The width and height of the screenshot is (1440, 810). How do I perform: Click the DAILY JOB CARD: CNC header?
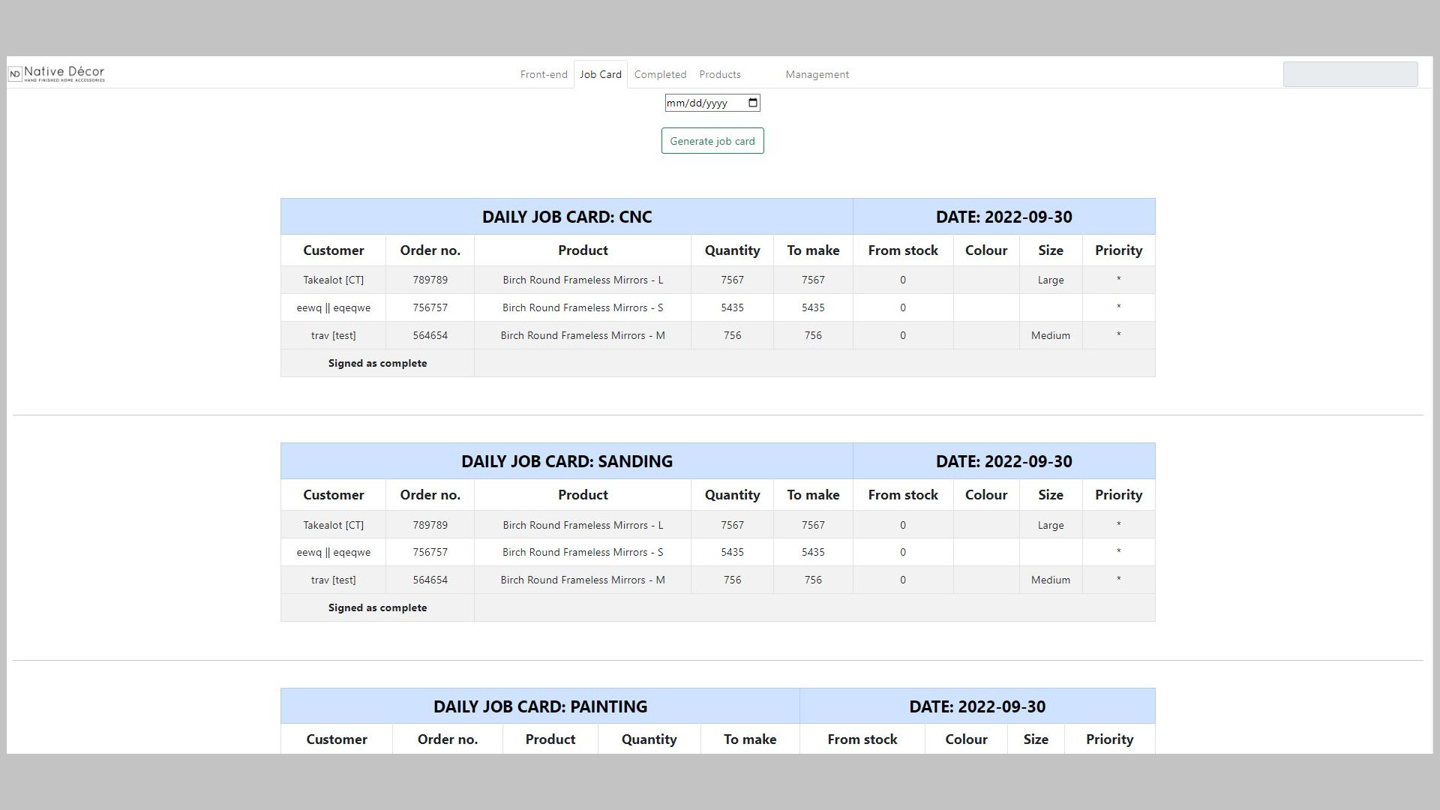pyautogui.click(x=566, y=217)
